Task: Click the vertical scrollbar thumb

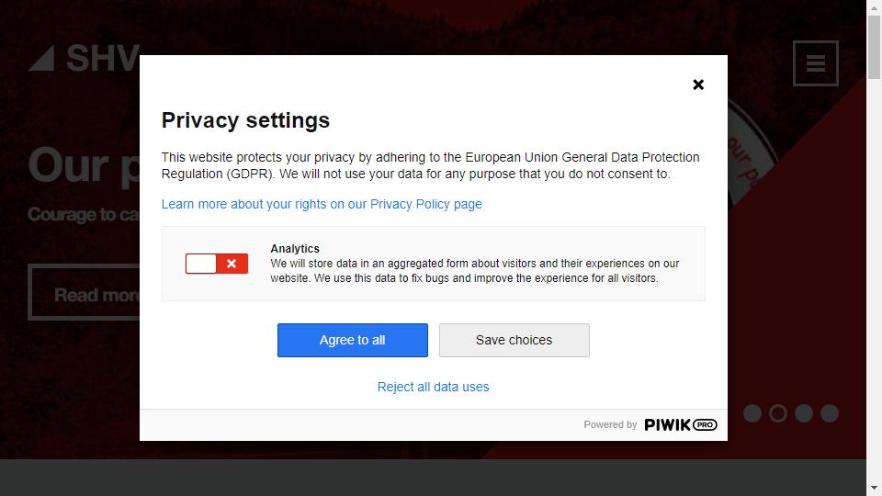Action: point(874,47)
